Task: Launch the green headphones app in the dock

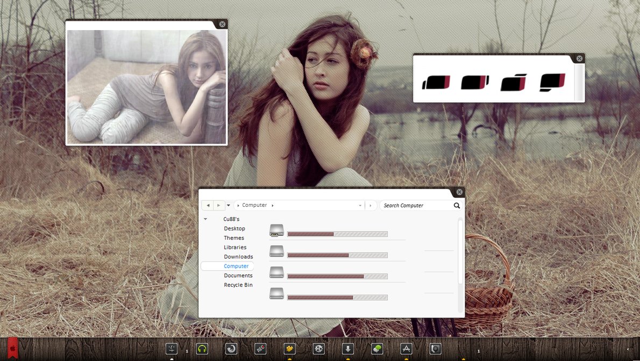Action: tap(202, 349)
